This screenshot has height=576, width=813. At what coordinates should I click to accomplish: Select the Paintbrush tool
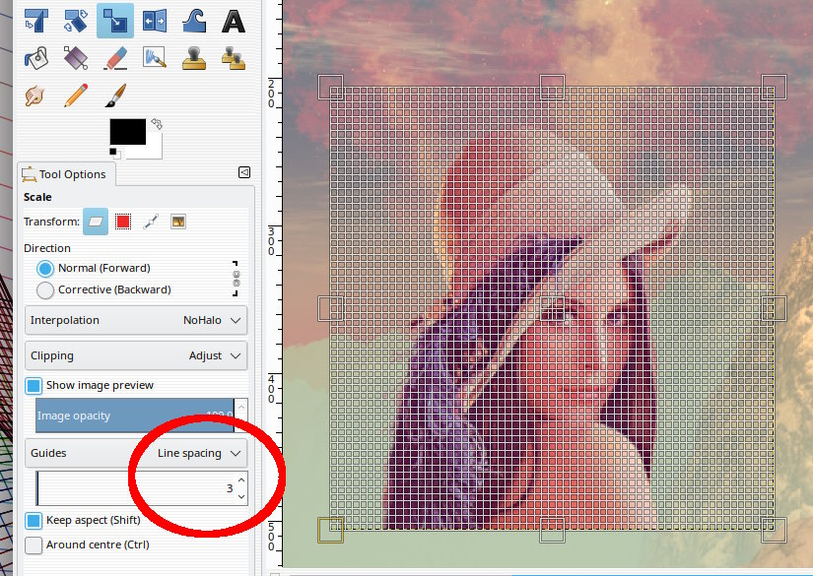pyautogui.click(x=115, y=96)
